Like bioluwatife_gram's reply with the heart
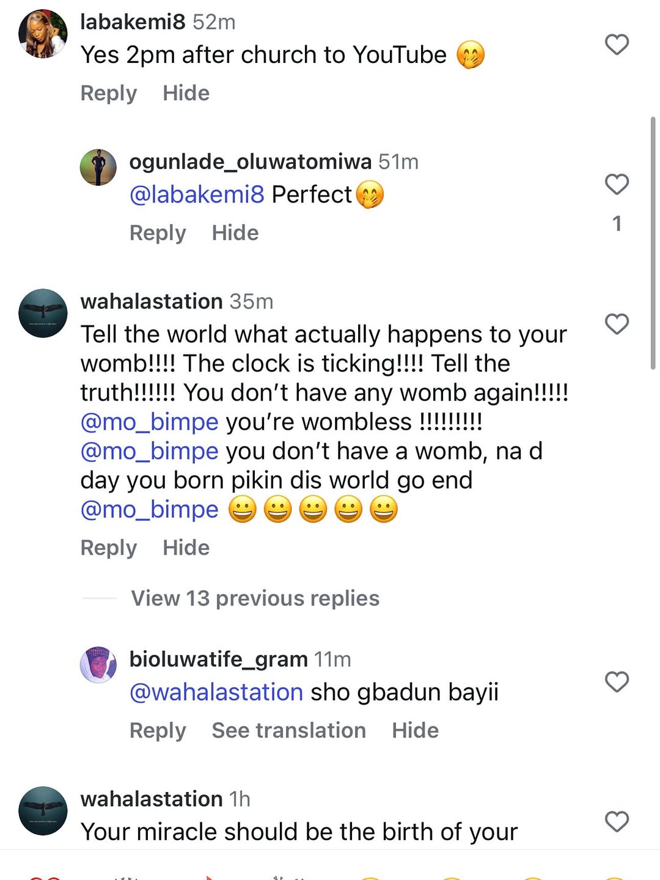Image resolution: width=660 pixels, height=880 pixels. coord(617,681)
